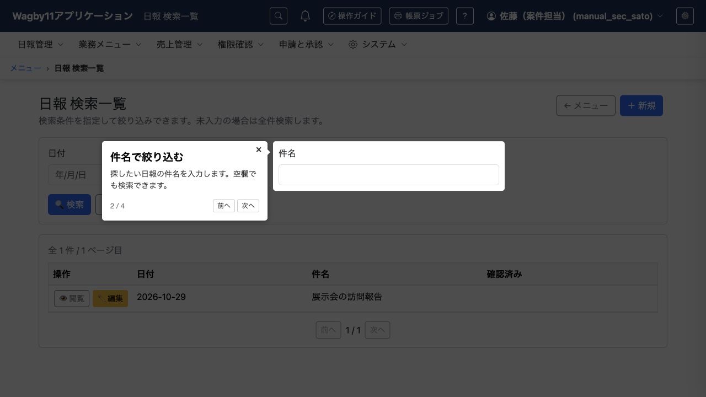Expand the 売上管理 menu
This screenshot has height=397, width=706.
click(179, 45)
